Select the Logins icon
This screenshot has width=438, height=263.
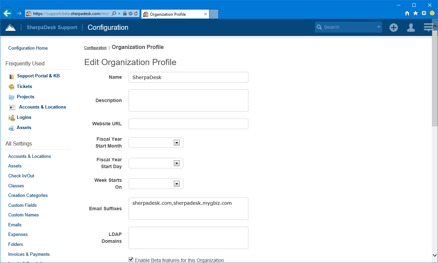[11, 117]
